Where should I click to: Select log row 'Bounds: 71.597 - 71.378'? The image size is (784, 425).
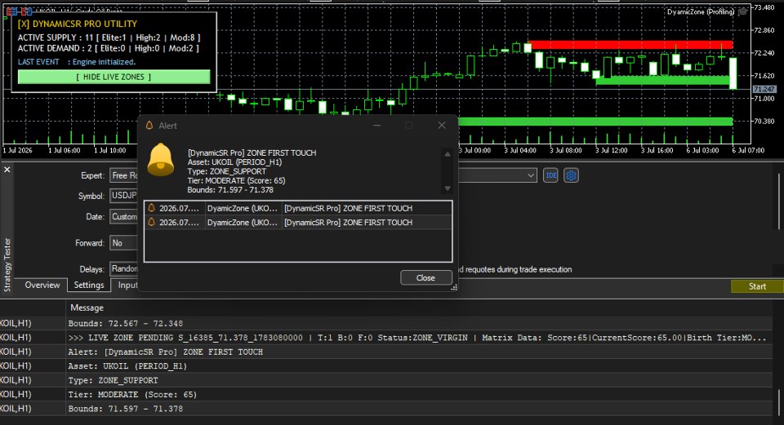coord(386,409)
